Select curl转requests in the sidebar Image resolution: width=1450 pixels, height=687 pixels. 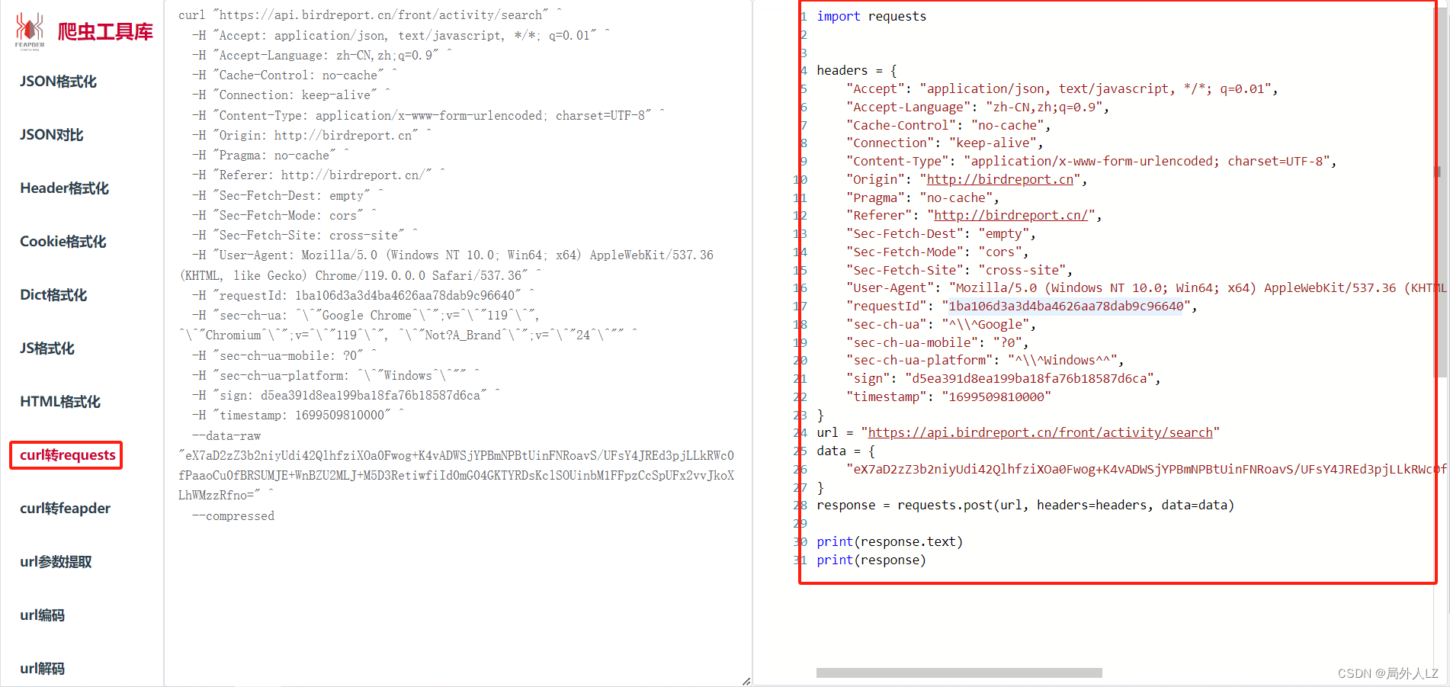[66, 455]
